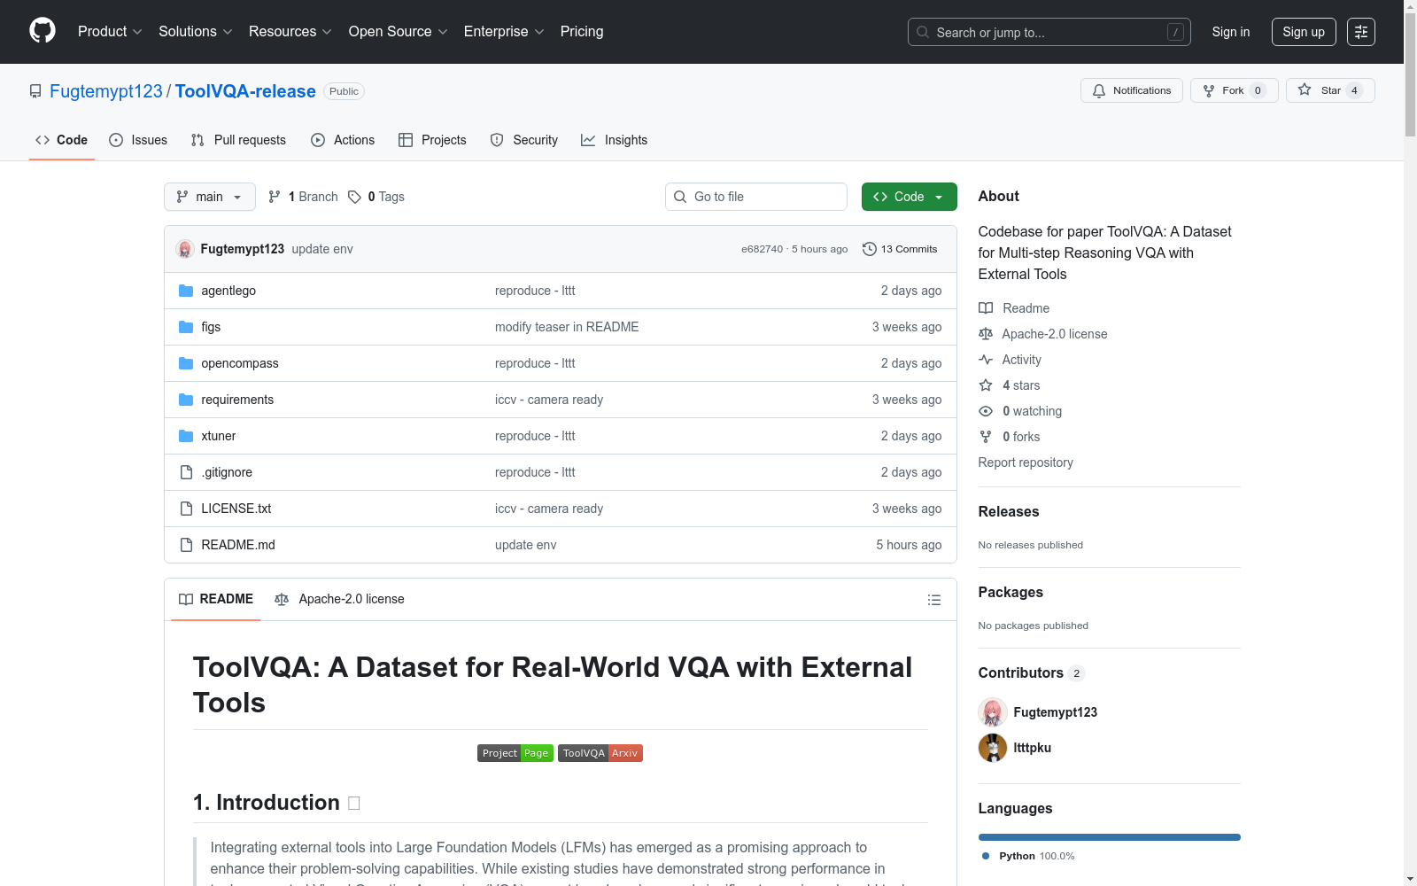1417x886 pixels.
Task: Open the Security tab
Action: pyautogui.click(x=524, y=140)
